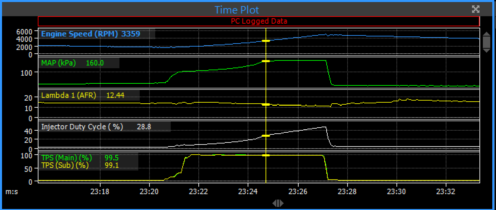The width and height of the screenshot is (496, 210).
Task: Select the MAP (kPa) channel label
Action: pyautogui.click(x=58, y=63)
